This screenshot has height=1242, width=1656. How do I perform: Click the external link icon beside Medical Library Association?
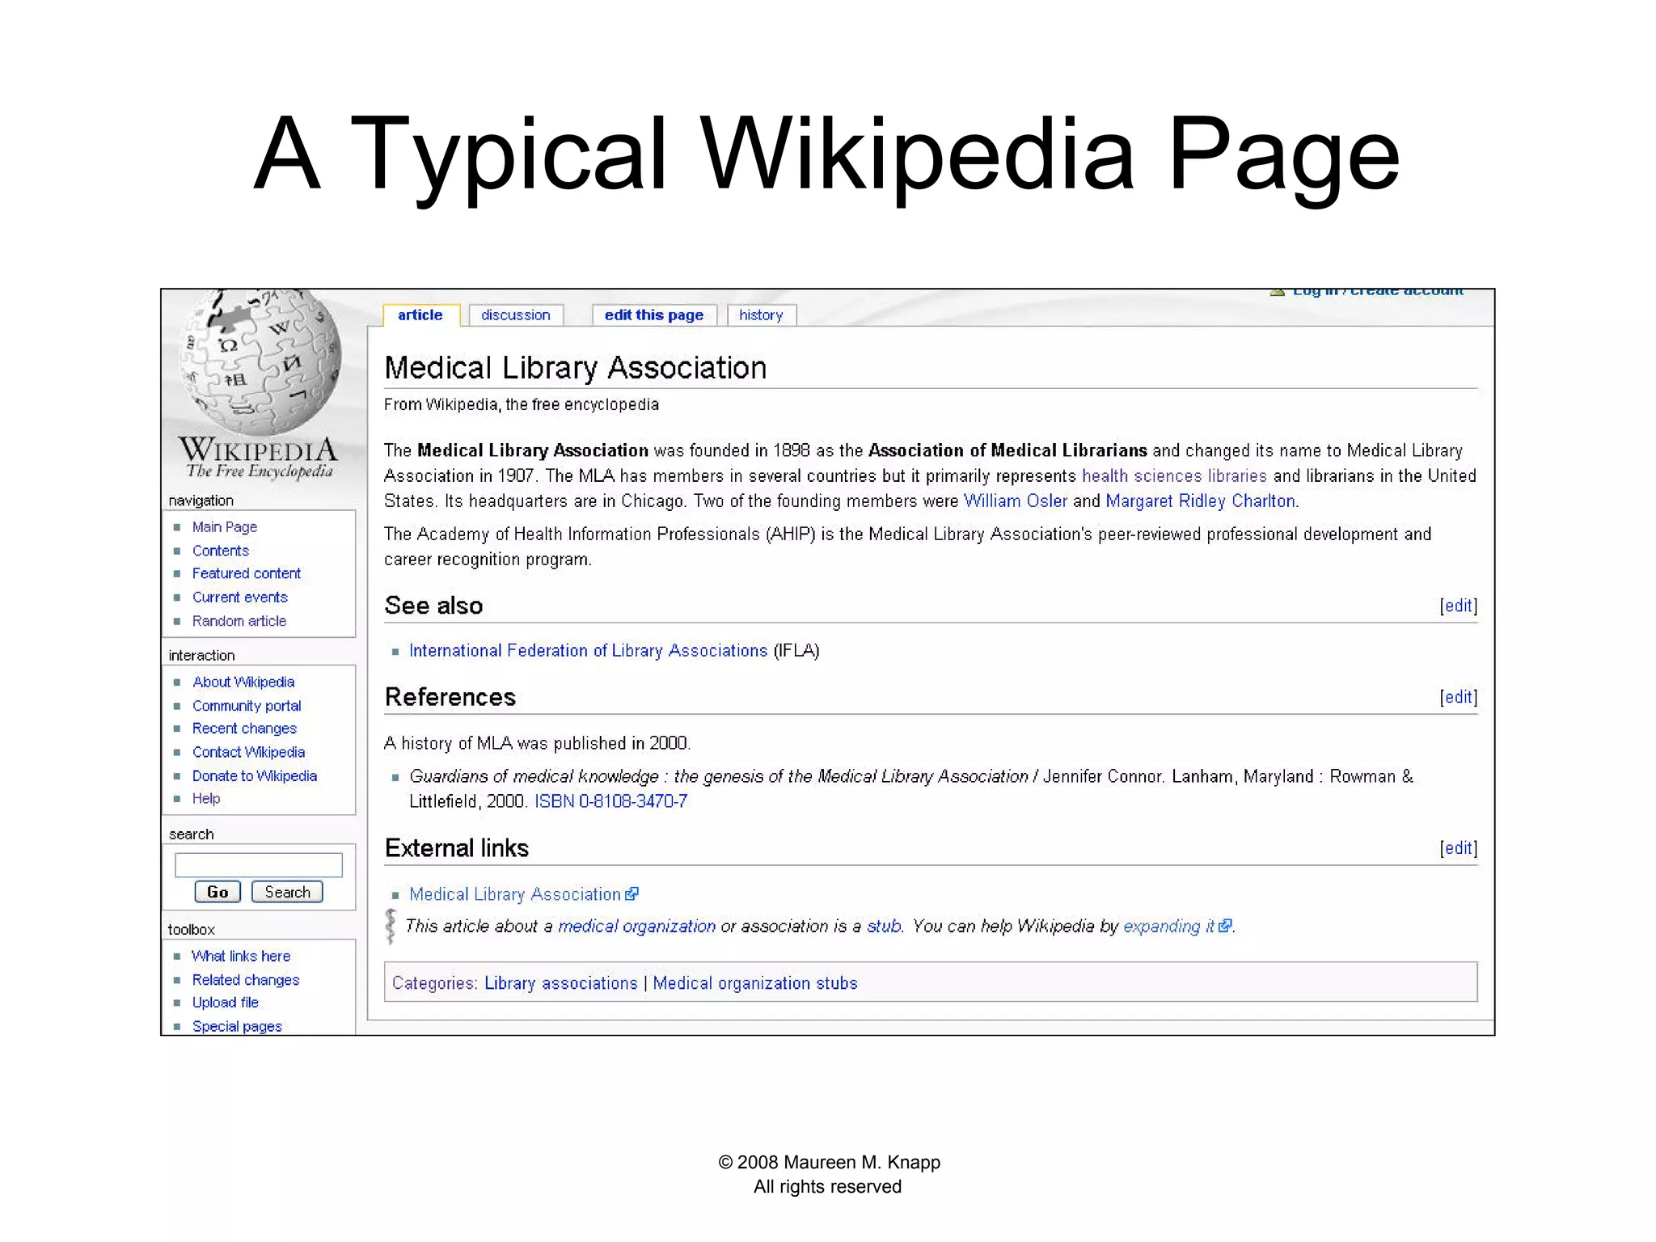pos(632,894)
